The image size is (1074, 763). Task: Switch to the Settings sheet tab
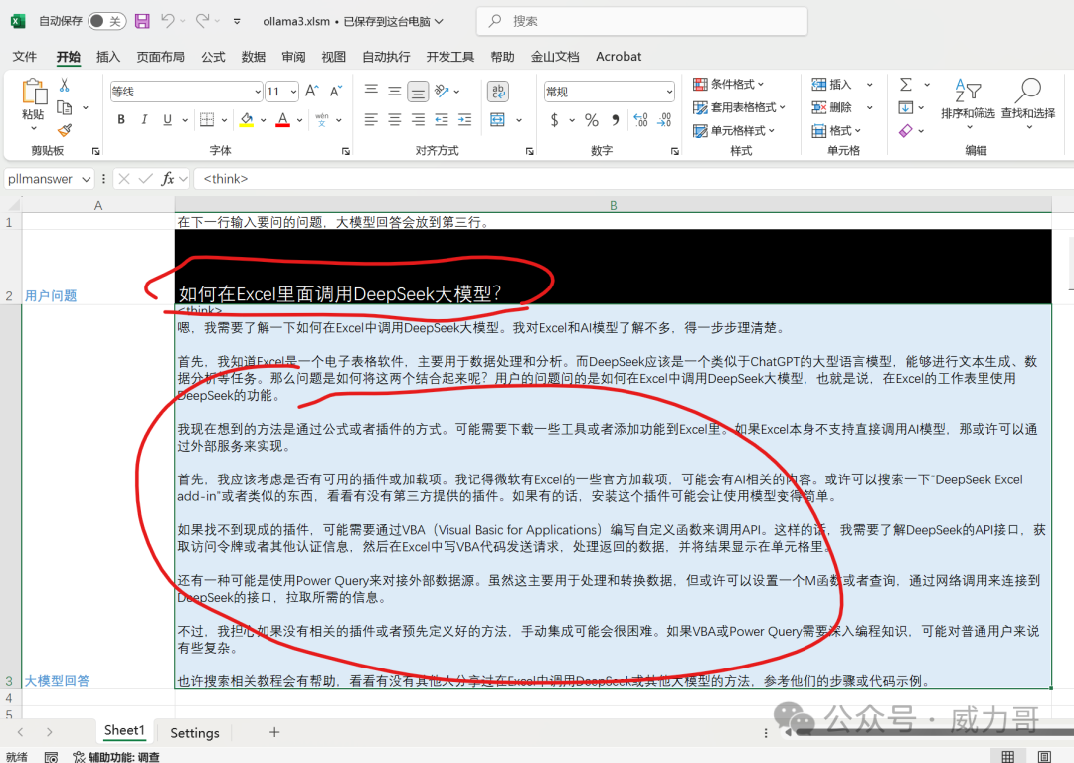coord(194,733)
